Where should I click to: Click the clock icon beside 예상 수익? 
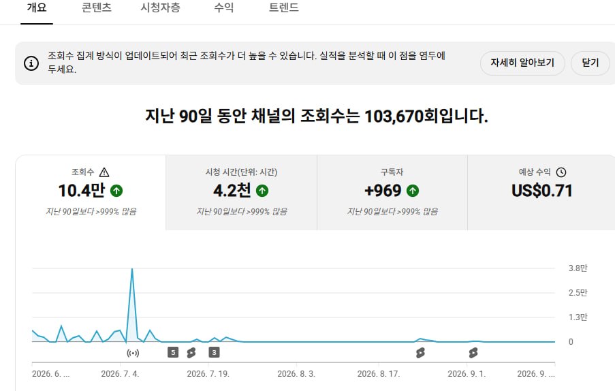coord(561,172)
